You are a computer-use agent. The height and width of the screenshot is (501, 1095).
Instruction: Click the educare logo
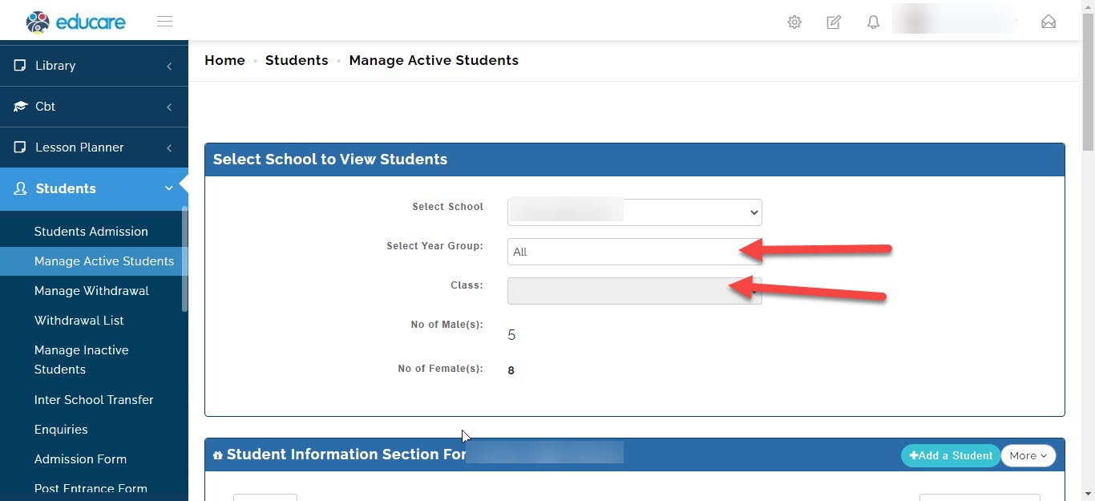click(x=75, y=22)
